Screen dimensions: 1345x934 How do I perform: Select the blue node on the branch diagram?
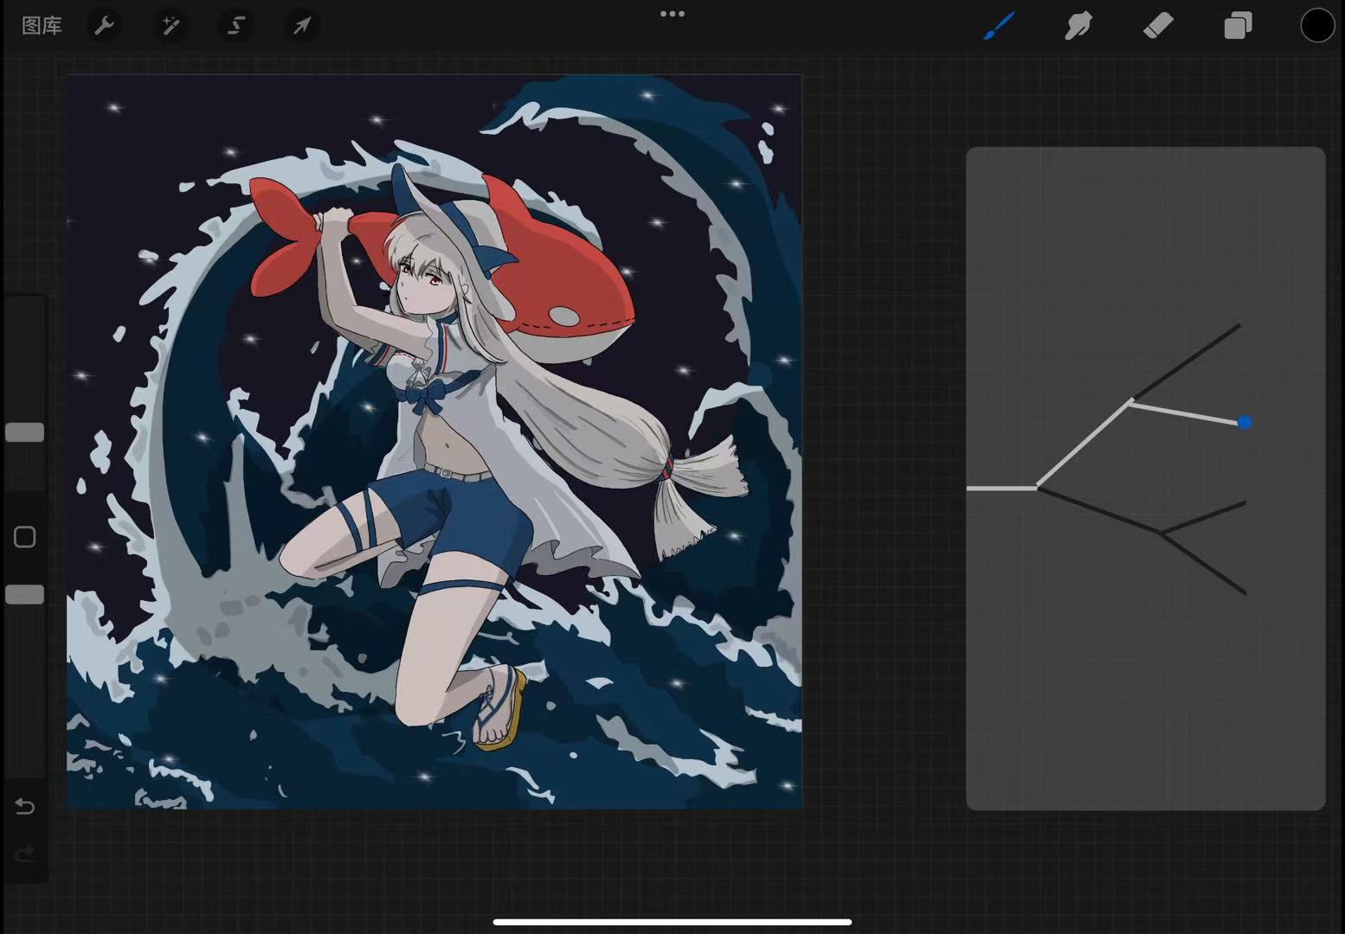(x=1244, y=423)
